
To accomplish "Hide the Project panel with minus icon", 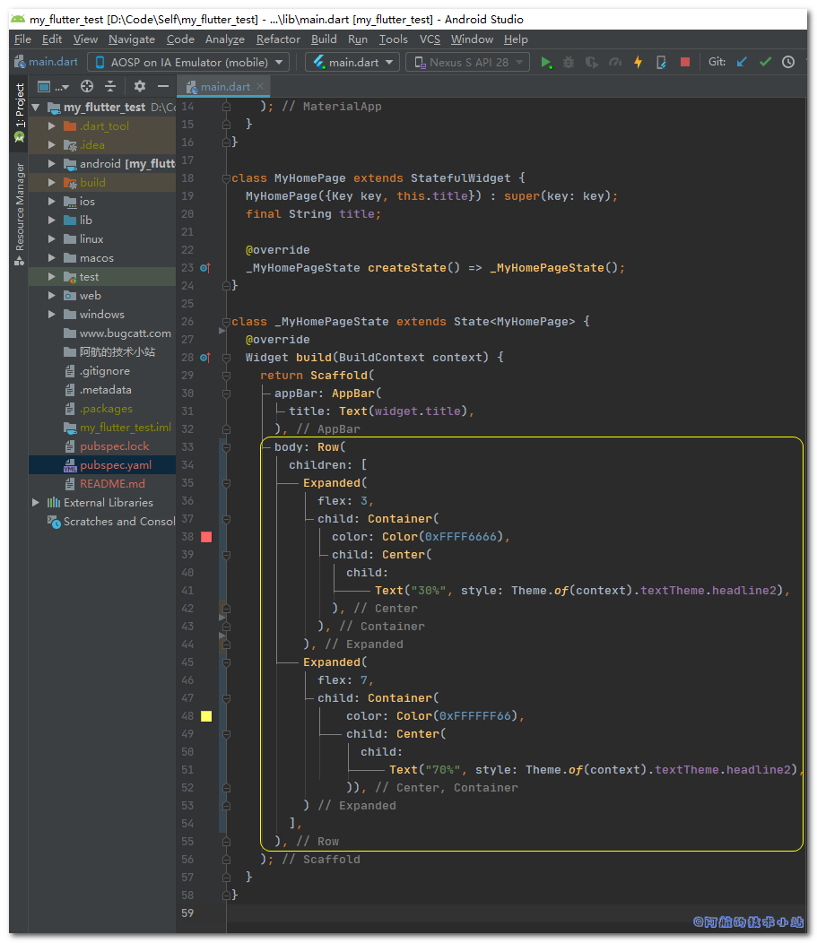I will [x=162, y=86].
